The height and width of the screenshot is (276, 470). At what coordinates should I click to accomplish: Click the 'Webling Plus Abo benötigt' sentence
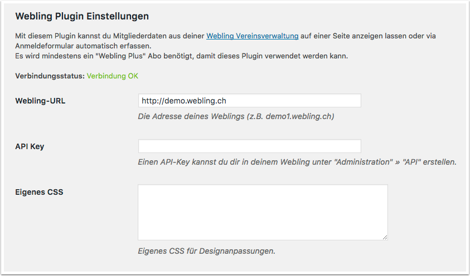(181, 56)
